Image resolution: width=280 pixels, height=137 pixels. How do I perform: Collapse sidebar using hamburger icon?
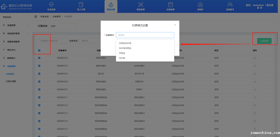tap(36, 17)
